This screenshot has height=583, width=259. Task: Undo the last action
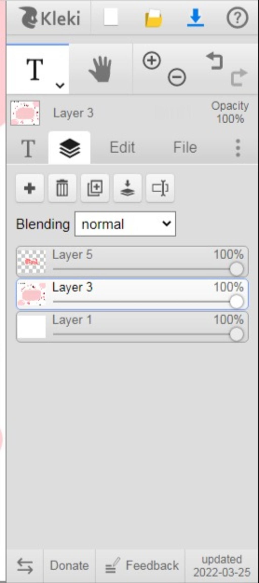(x=215, y=61)
